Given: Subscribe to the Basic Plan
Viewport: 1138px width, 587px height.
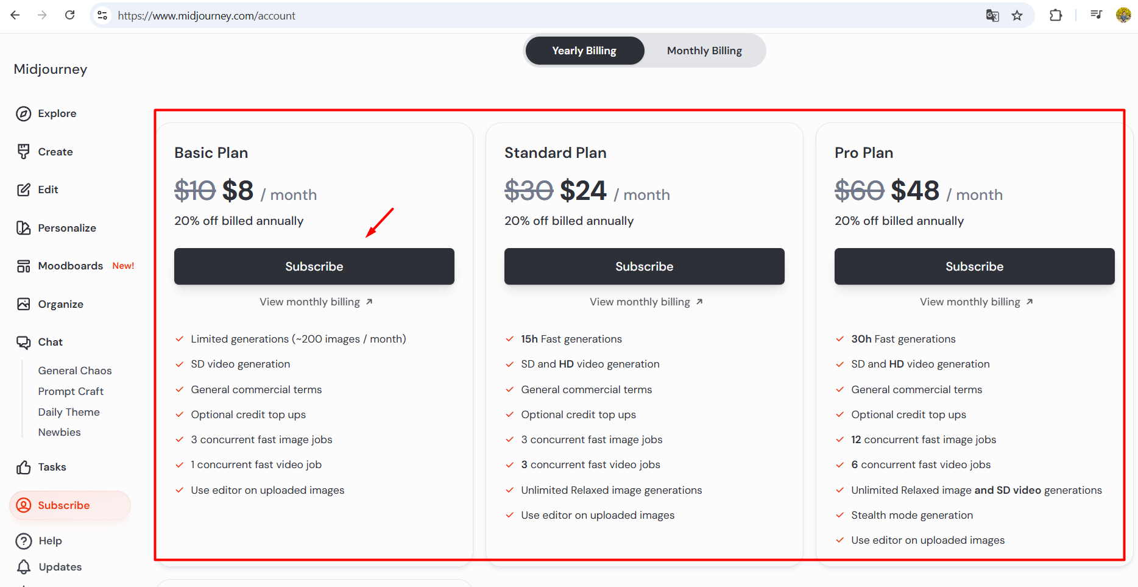Looking at the screenshot, I should click(x=314, y=266).
